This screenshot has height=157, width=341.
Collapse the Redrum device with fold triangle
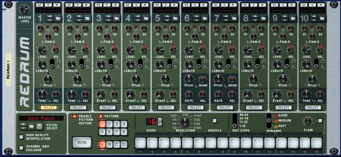(x=4, y=10)
